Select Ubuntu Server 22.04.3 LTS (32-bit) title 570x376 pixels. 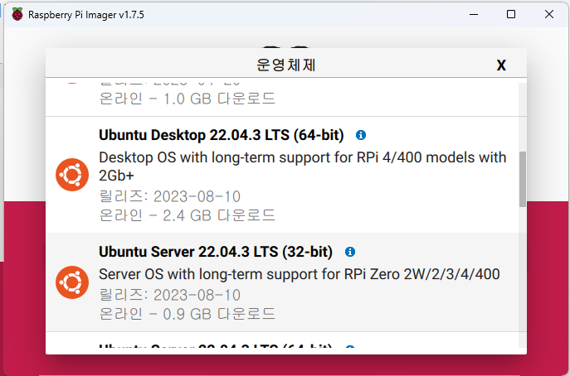[216, 252]
